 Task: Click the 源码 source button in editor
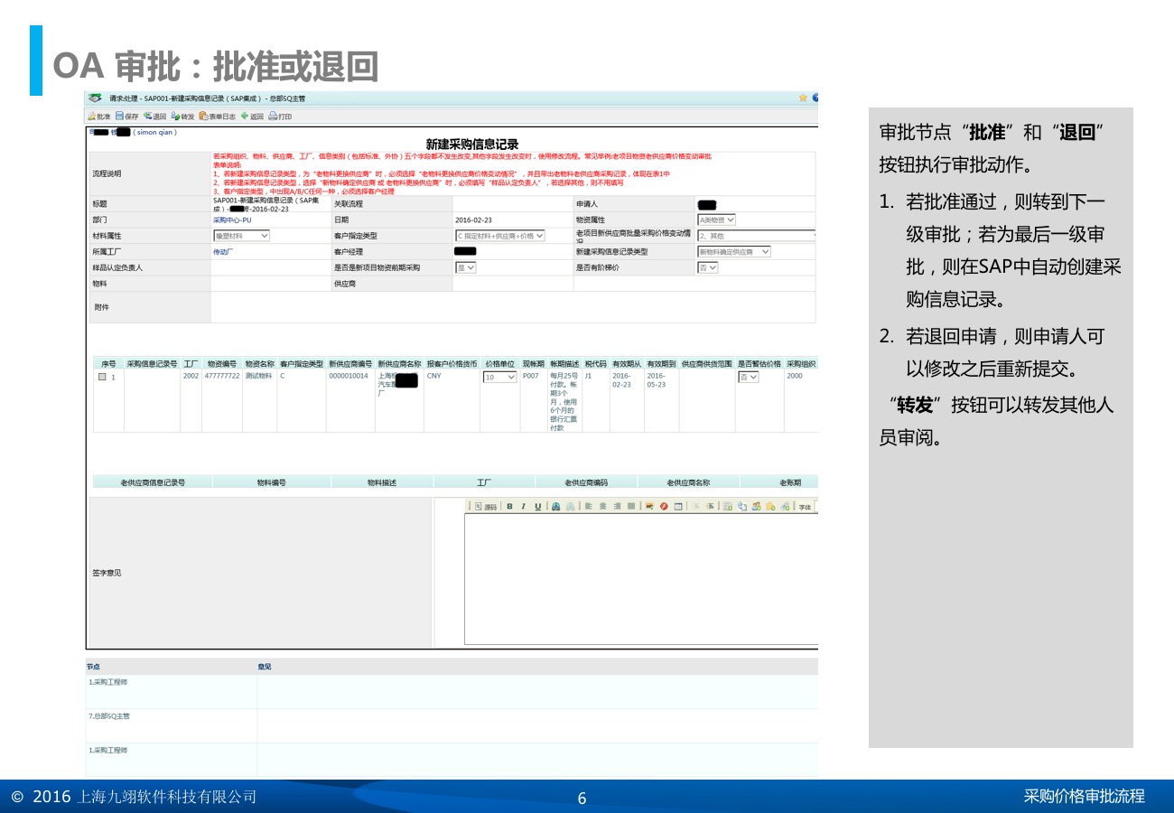tap(486, 507)
